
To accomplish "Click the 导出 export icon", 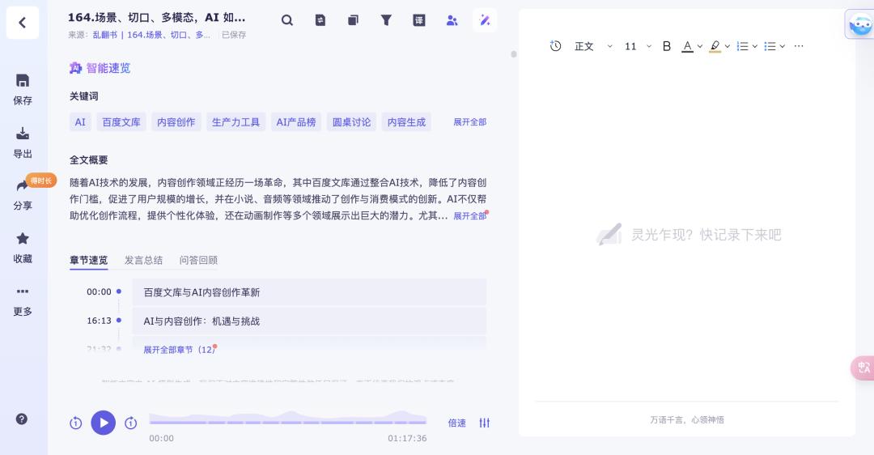I will click(x=23, y=134).
